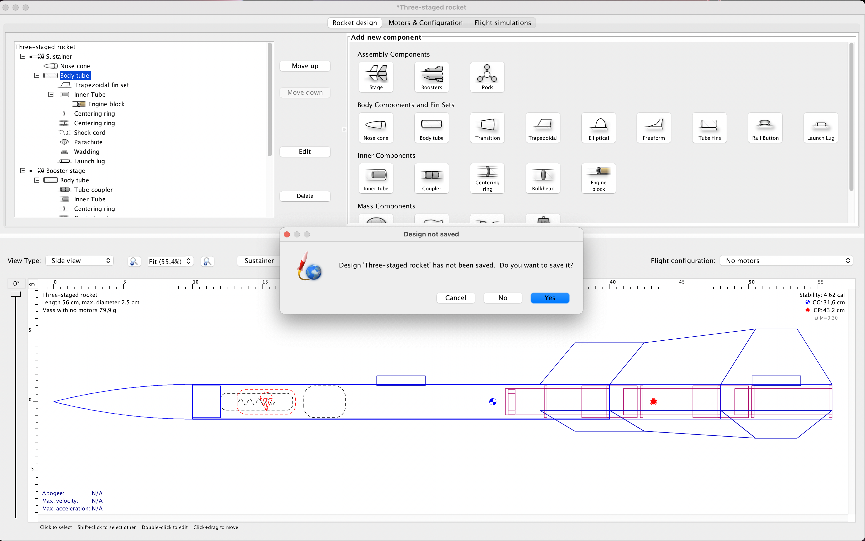Insert a Rail Button component

tap(764, 128)
